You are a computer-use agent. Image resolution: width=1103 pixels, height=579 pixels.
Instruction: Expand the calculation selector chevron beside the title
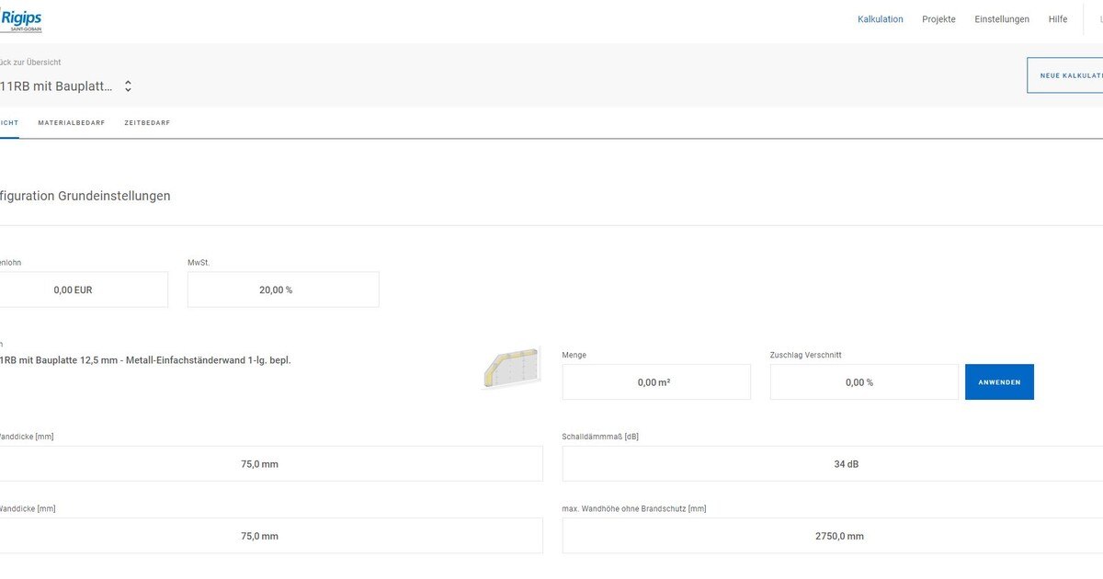click(x=128, y=86)
